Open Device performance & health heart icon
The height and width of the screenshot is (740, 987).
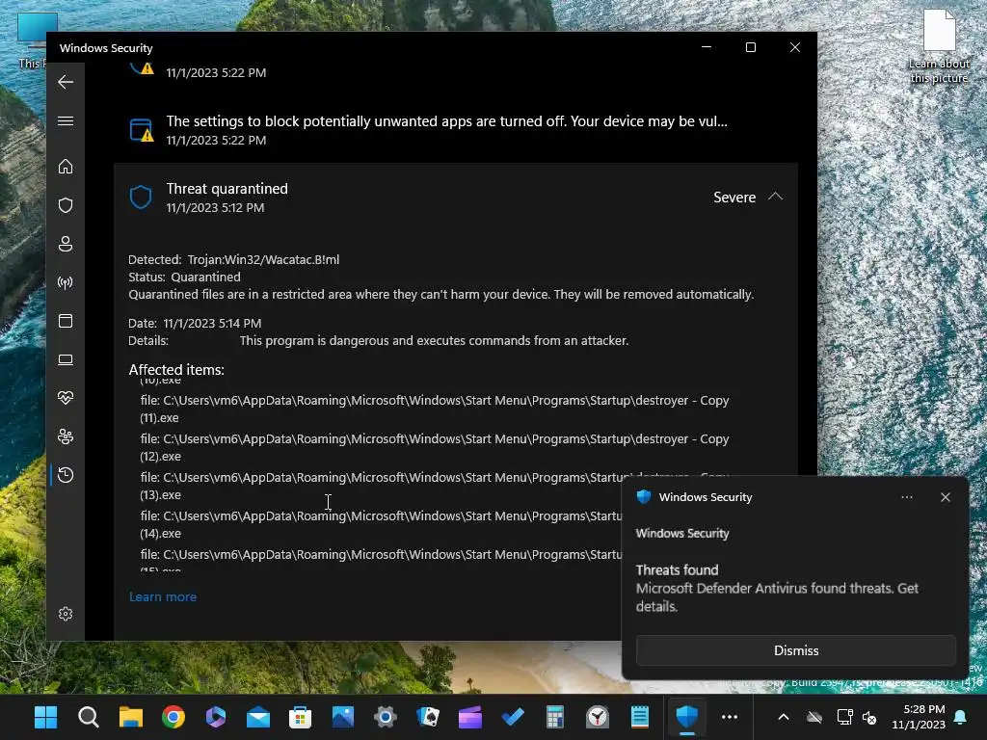(66, 398)
